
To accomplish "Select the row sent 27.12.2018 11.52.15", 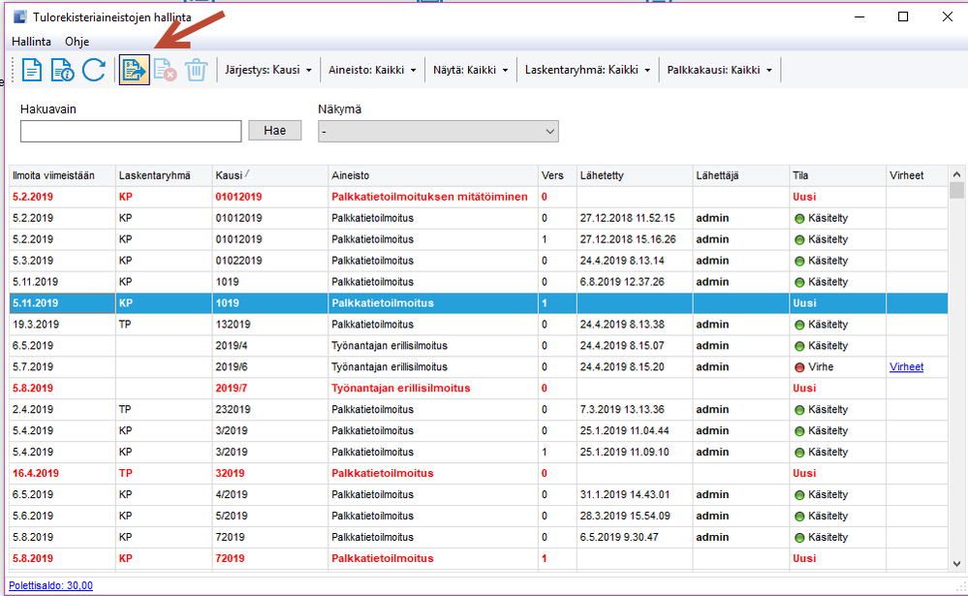I will click(x=479, y=218).
